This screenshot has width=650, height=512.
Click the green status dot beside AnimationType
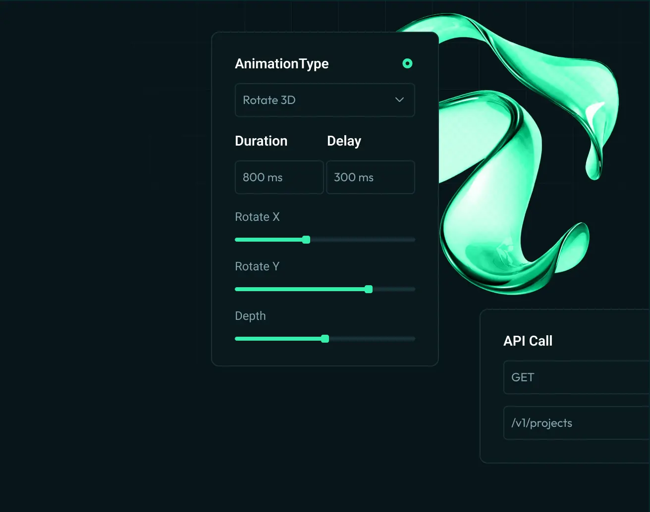[407, 63]
